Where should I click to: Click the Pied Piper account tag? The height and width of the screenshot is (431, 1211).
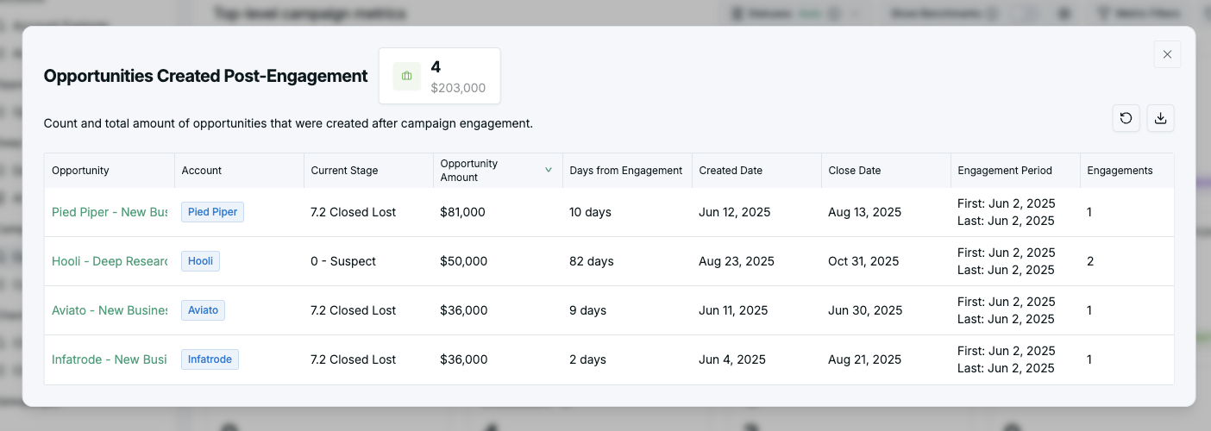[x=212, y=212]
